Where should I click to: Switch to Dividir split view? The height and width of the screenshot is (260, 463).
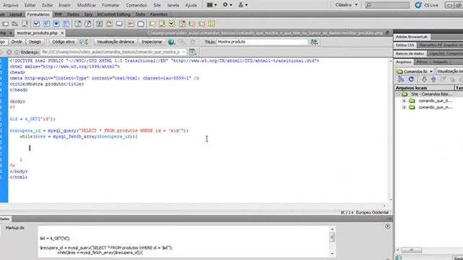coord(17,42)
